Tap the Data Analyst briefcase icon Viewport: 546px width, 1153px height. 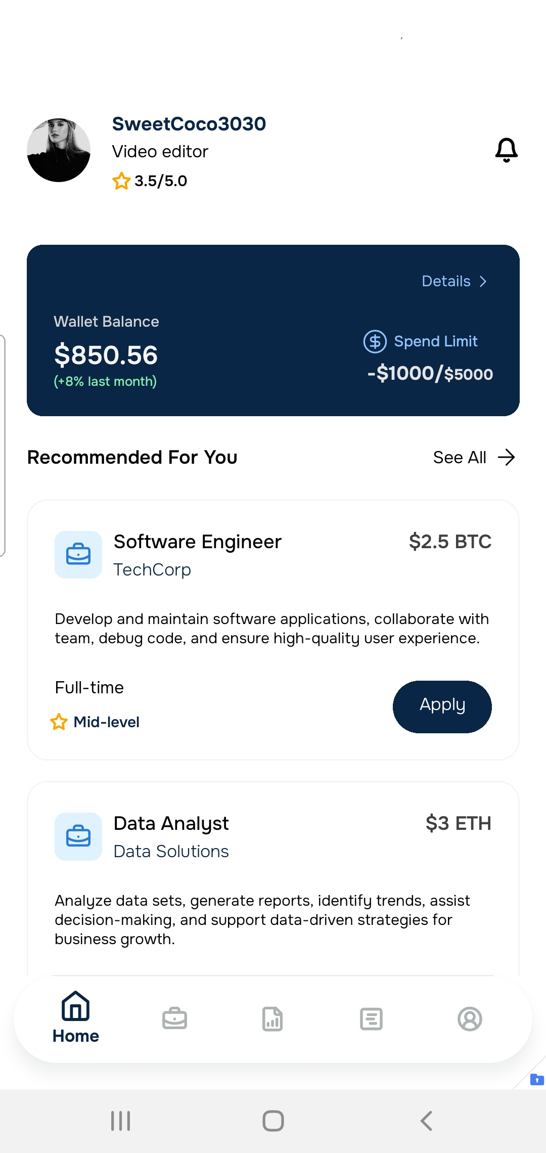[x=78, y=836]
